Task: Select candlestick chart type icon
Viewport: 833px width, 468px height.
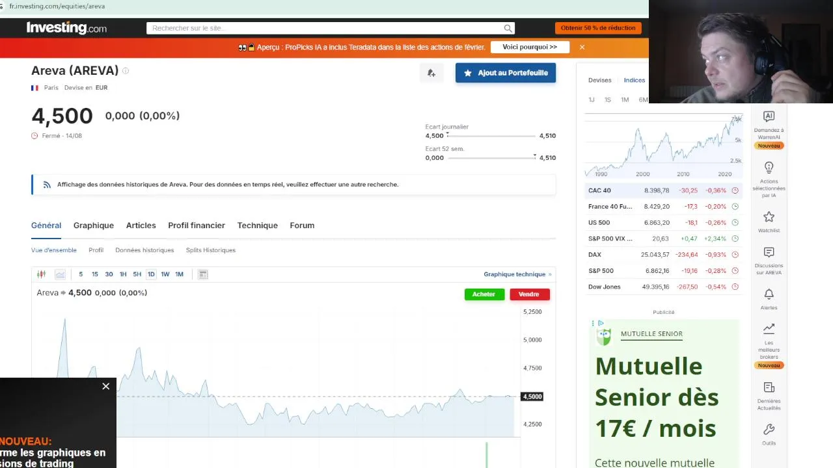Action: pyautogui.click(x=41, y=274)
